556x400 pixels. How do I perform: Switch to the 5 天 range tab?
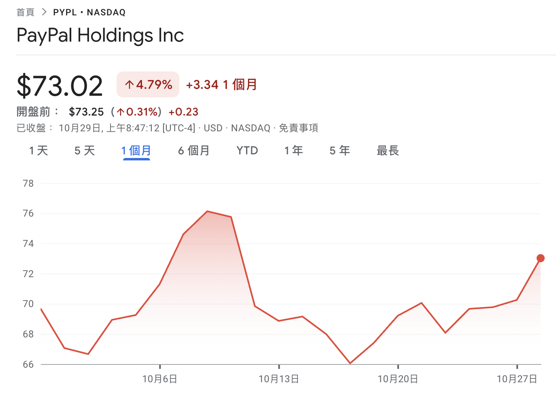pyautogui.click(x=85, y=151)
